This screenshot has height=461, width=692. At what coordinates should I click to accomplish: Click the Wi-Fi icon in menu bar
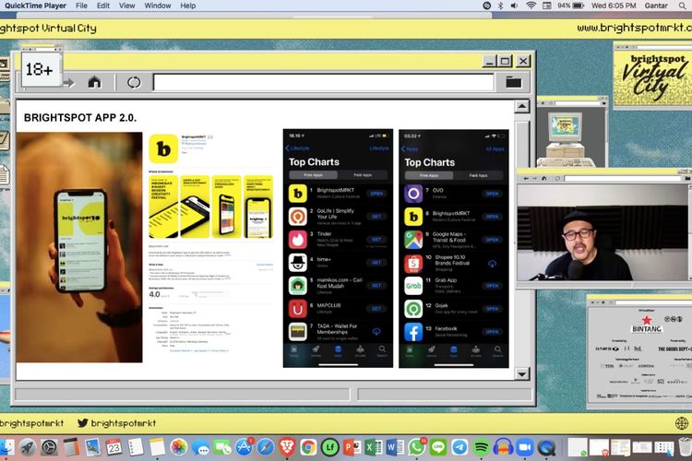(x=531, y=6)
